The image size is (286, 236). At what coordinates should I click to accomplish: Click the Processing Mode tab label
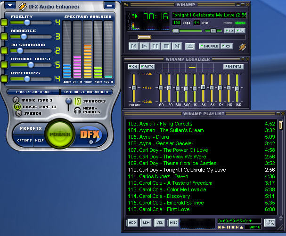(33, 92)
